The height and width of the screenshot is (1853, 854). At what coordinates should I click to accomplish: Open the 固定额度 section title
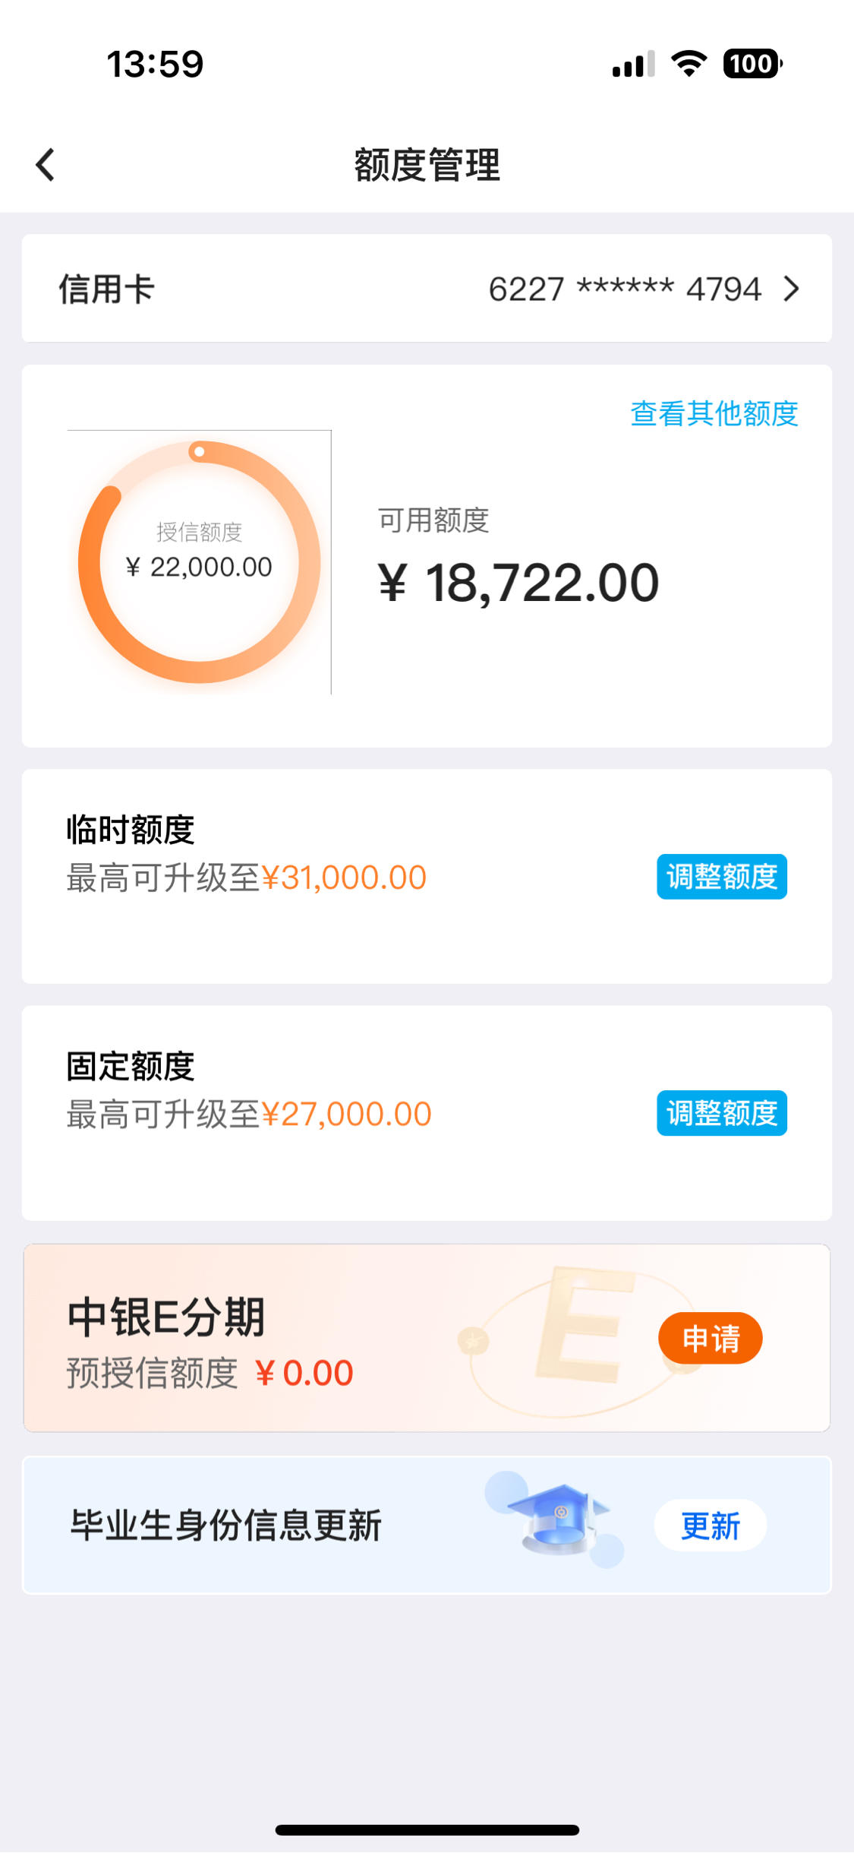pos(131,1067)
